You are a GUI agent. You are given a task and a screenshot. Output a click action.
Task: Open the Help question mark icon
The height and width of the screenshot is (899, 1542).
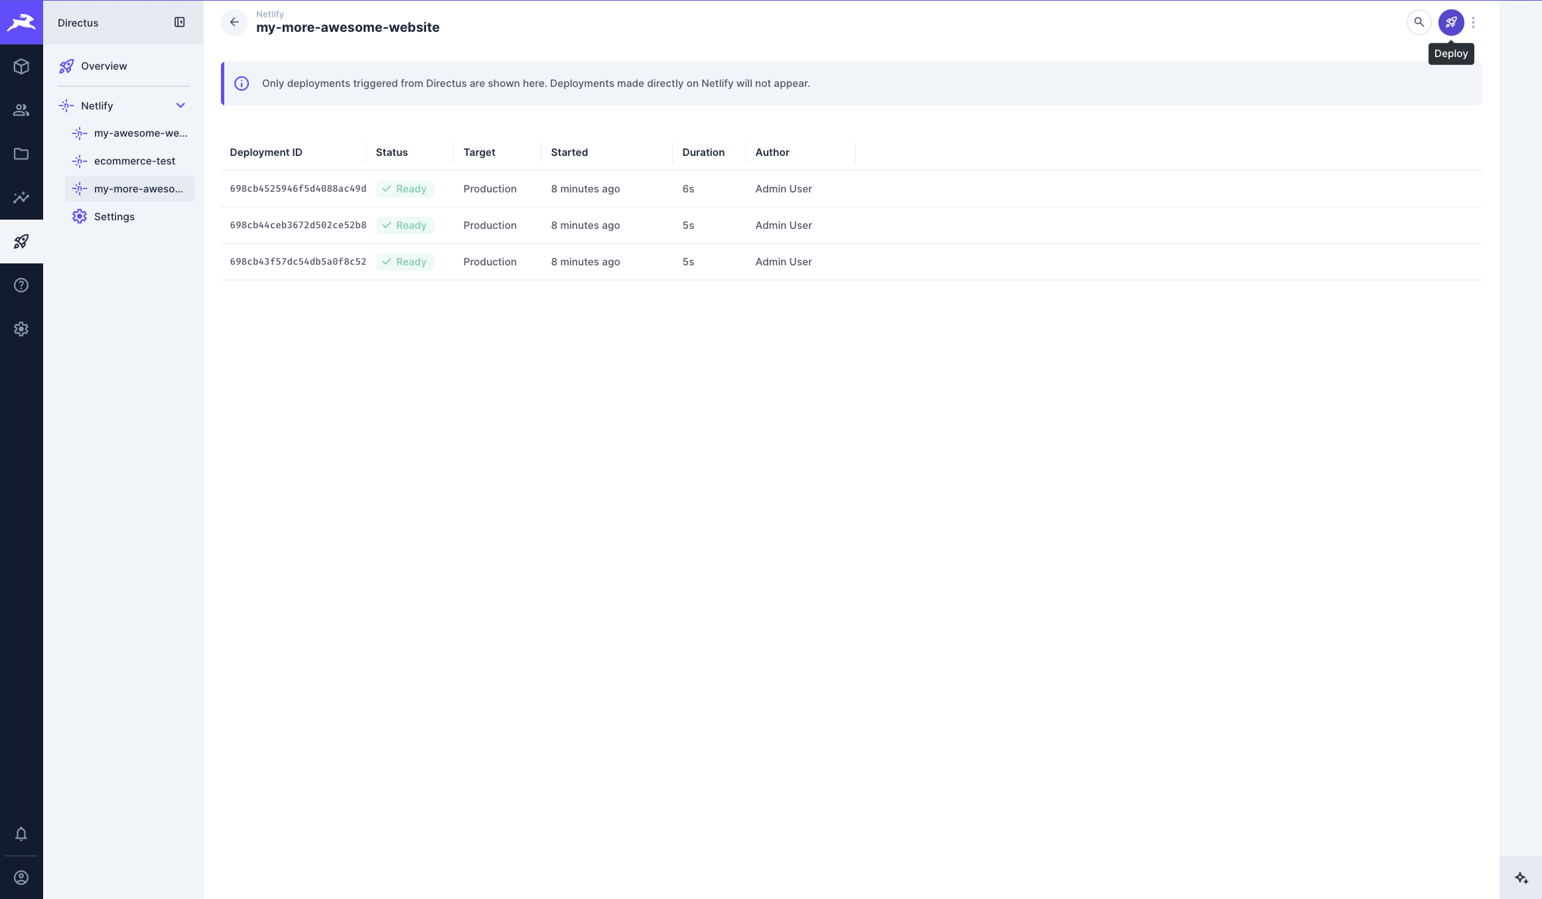coord(21,285)
